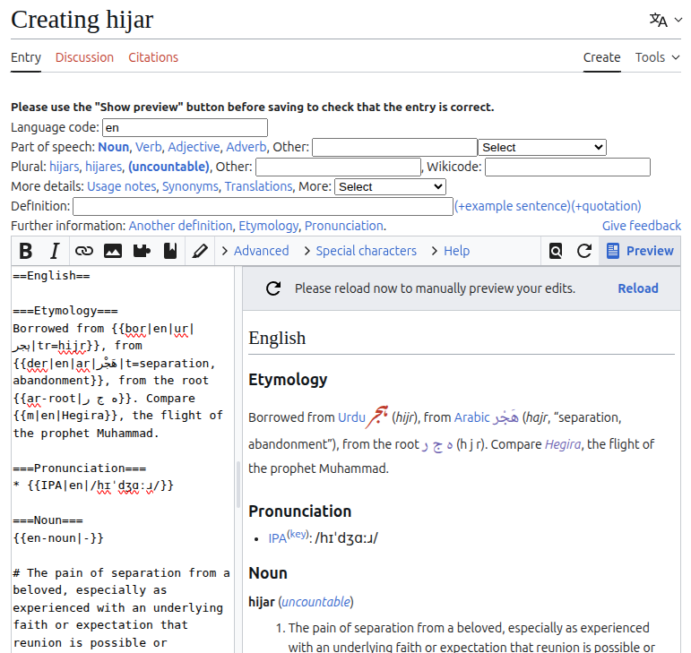Select the plural form hijares
The image size is (691, 653).
[x=104, y=167]
